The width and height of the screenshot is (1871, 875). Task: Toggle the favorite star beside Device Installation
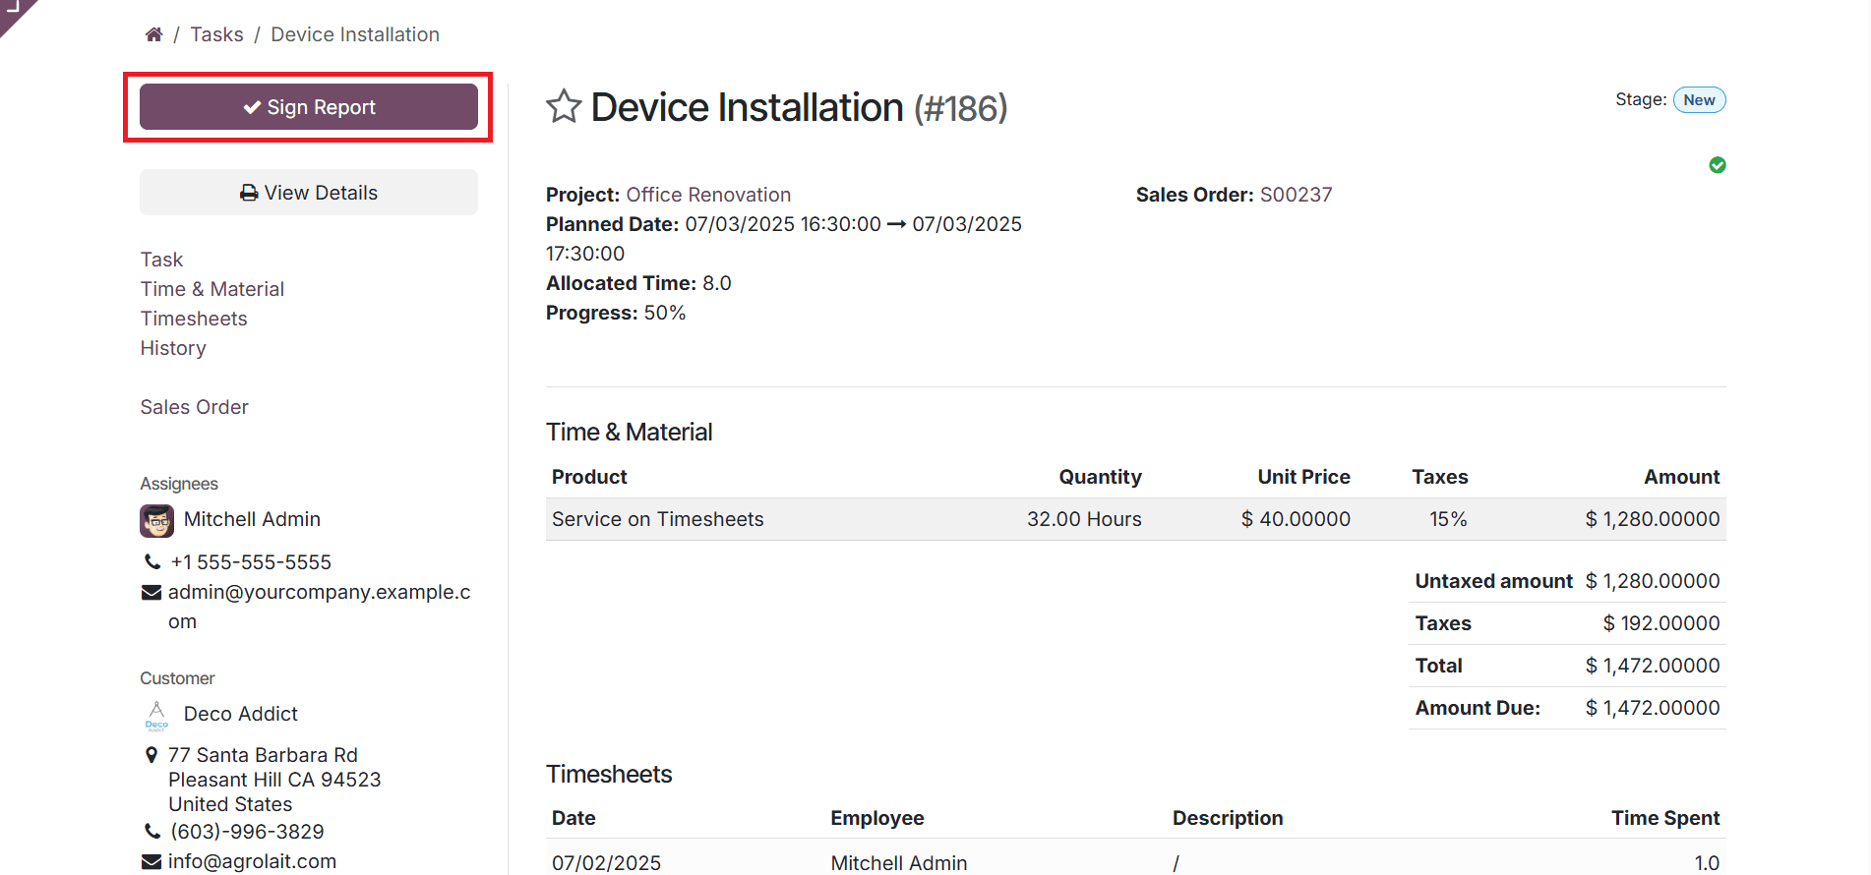pos(564,106)
